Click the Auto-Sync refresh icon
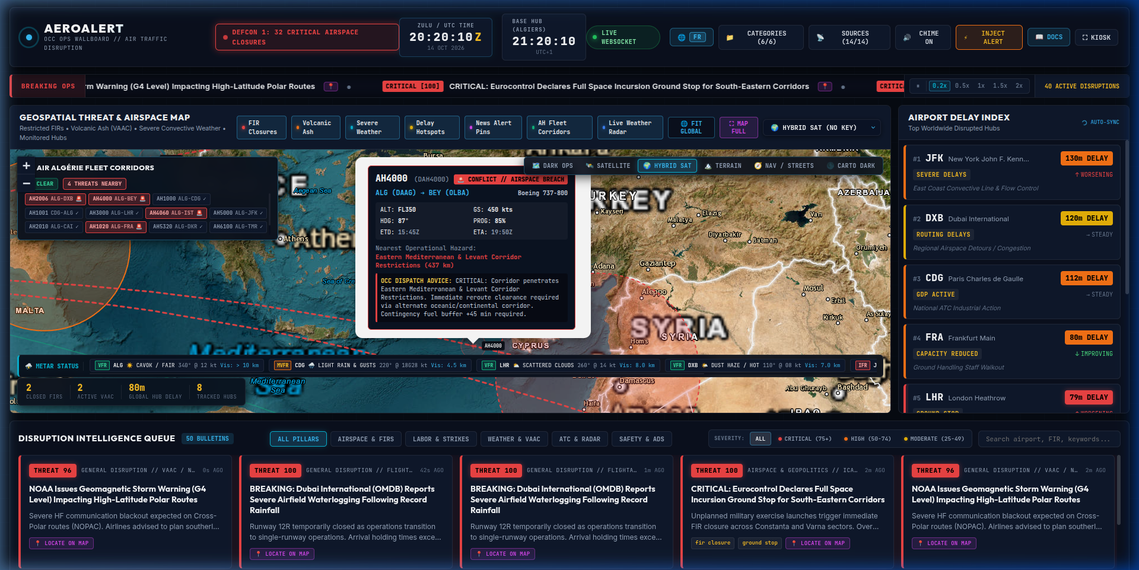This screenshot has height=570, width=1139. pyautogui.click(x=1084, y=122)
